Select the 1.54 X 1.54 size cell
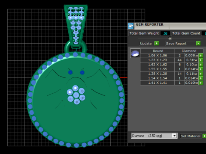Viewport: 206px width, 154px height. [x=158, y=78]
